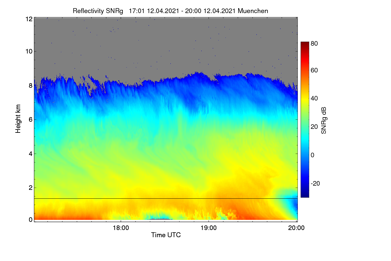Click the 20:00 time tick label
The height and width of the screenshot is (261, 391).
tap(296, 228)
